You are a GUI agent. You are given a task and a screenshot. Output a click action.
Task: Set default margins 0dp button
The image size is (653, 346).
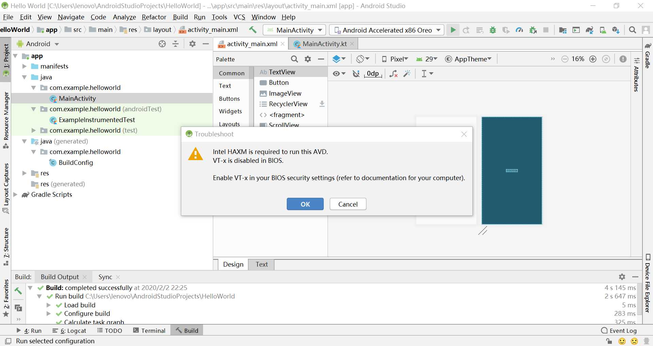point(373,74)
